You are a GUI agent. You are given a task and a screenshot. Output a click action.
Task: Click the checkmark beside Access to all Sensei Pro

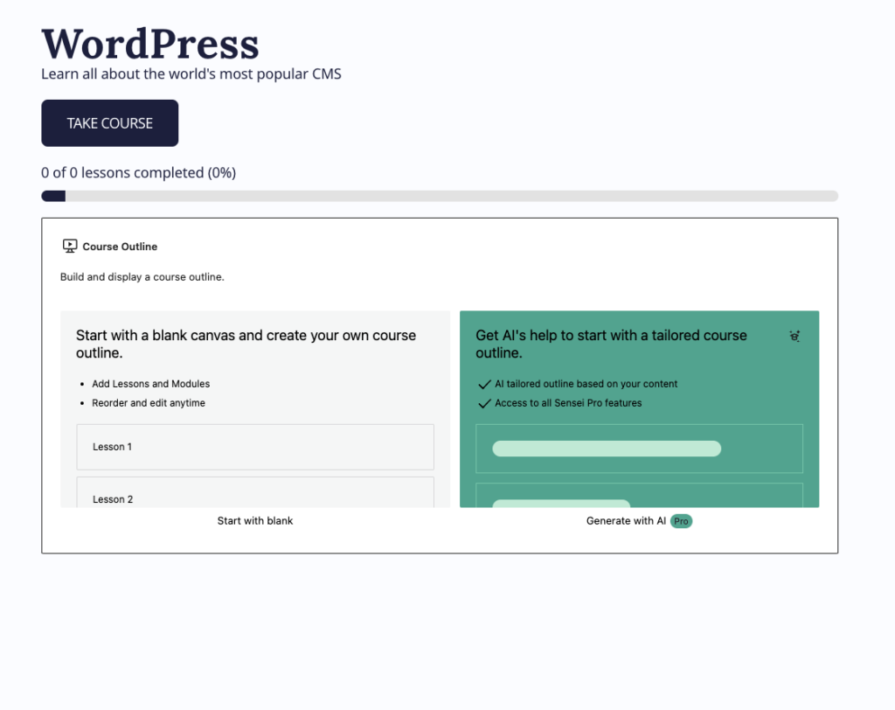[484, 403]
